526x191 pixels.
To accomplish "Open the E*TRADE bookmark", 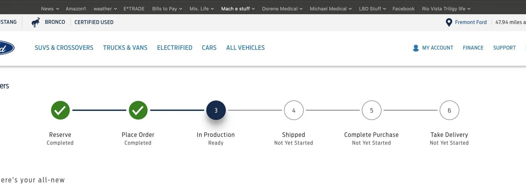I will point(134,9).
